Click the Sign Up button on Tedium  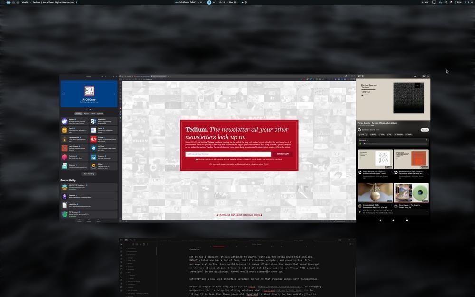point(283,154)
